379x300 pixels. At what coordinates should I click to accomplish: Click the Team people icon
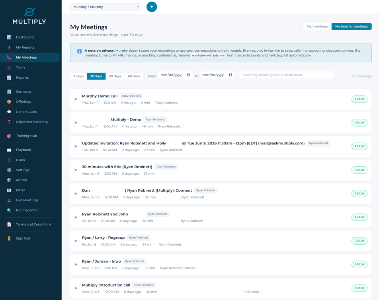tap(9, 68)
